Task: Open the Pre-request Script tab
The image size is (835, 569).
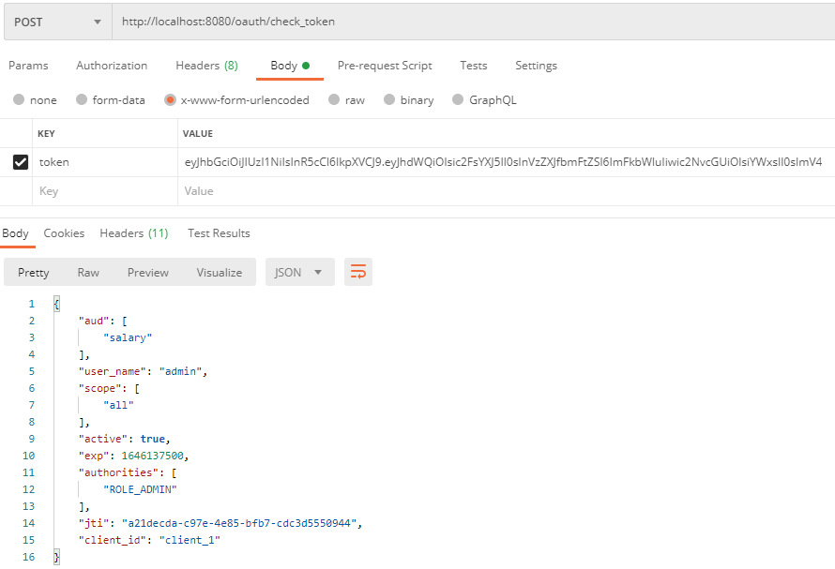Action: point(385,66)
